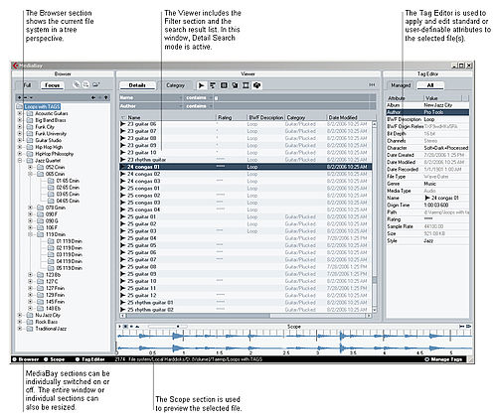
Task: Toggle the Scope section button
Action: (x=55, y=359)
